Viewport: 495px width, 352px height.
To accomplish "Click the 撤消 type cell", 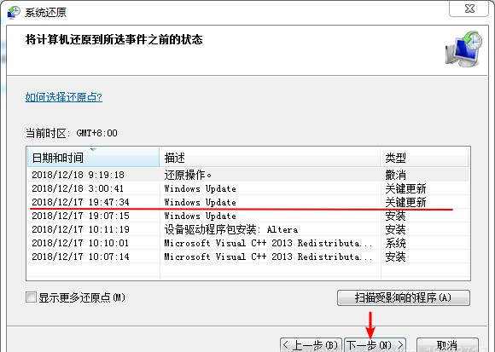I will [395, 175].
